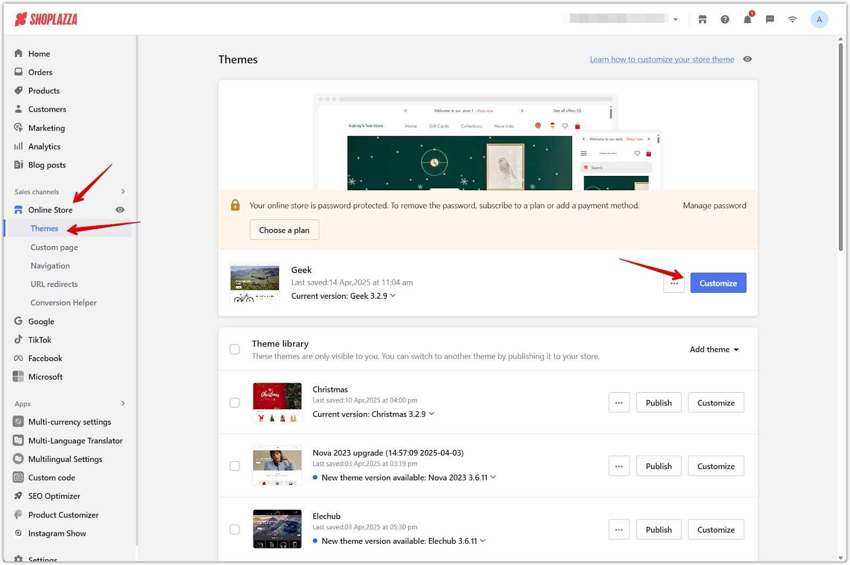Open the store name dropdown in header
Viewport: 850px width, 565px height.
click(676, 19)
